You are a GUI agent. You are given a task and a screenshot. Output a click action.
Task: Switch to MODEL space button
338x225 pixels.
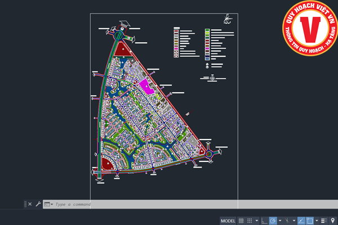point(228,220)
